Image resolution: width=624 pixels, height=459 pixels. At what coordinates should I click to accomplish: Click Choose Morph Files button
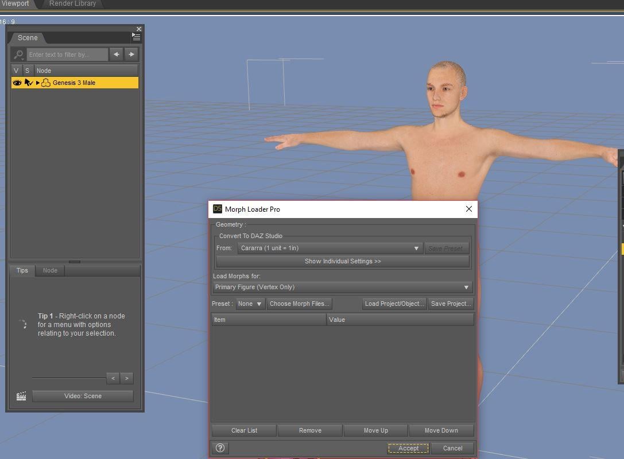(x=299, y=304)
